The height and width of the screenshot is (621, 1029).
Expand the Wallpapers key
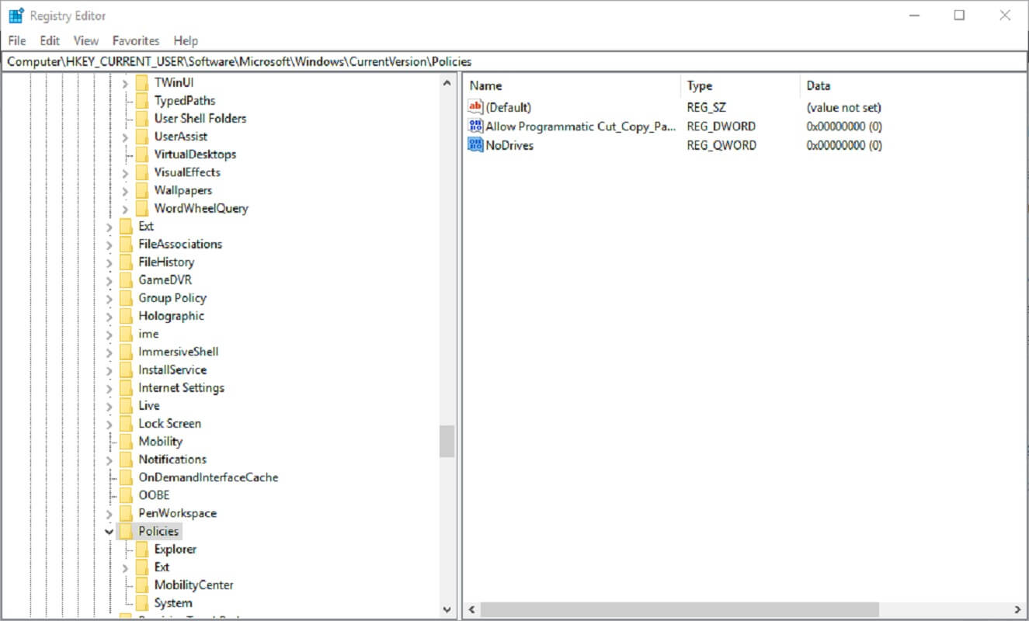coord(125,189)
